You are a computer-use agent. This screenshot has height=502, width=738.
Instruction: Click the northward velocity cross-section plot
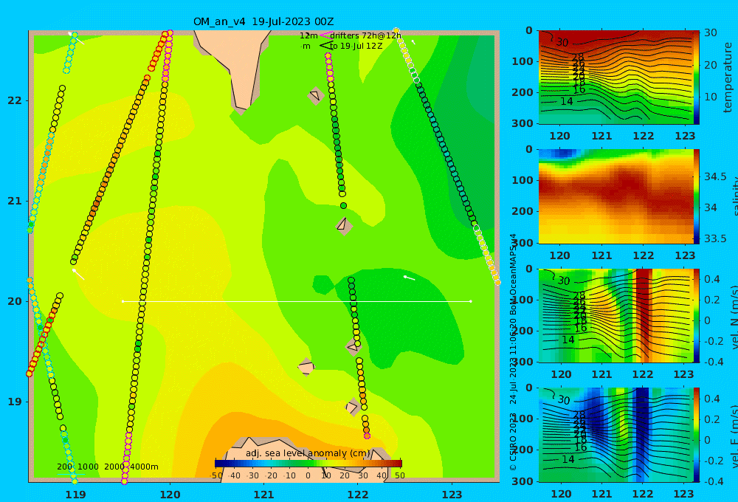(x=615, y=315)
